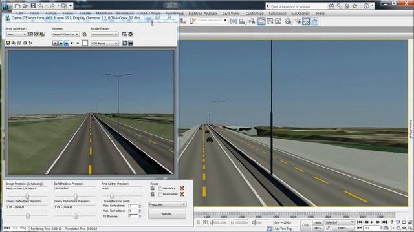The height and width of the screenshot is (232, 414).
Task: Click Glossy Refractions Precision slider handle
Action: point(76,216)
